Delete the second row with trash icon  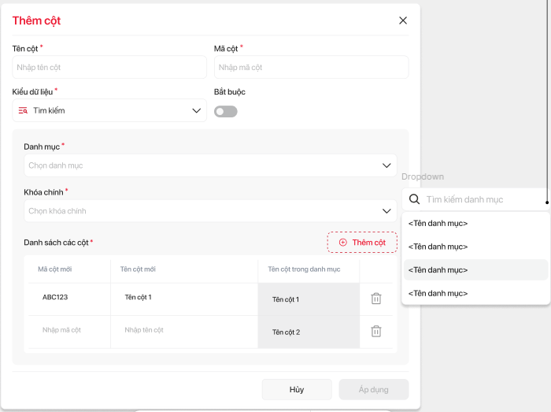(376, 332)
